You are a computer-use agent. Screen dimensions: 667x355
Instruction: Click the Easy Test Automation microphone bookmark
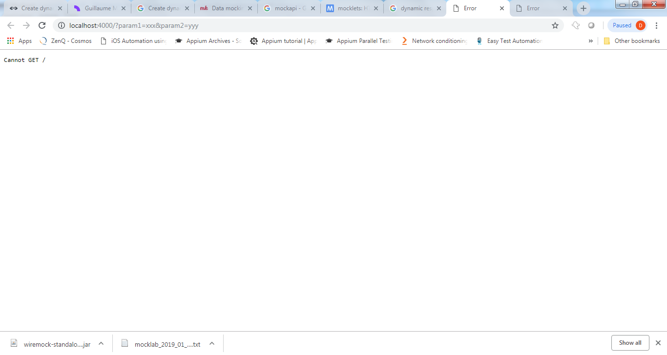point(479,41)
